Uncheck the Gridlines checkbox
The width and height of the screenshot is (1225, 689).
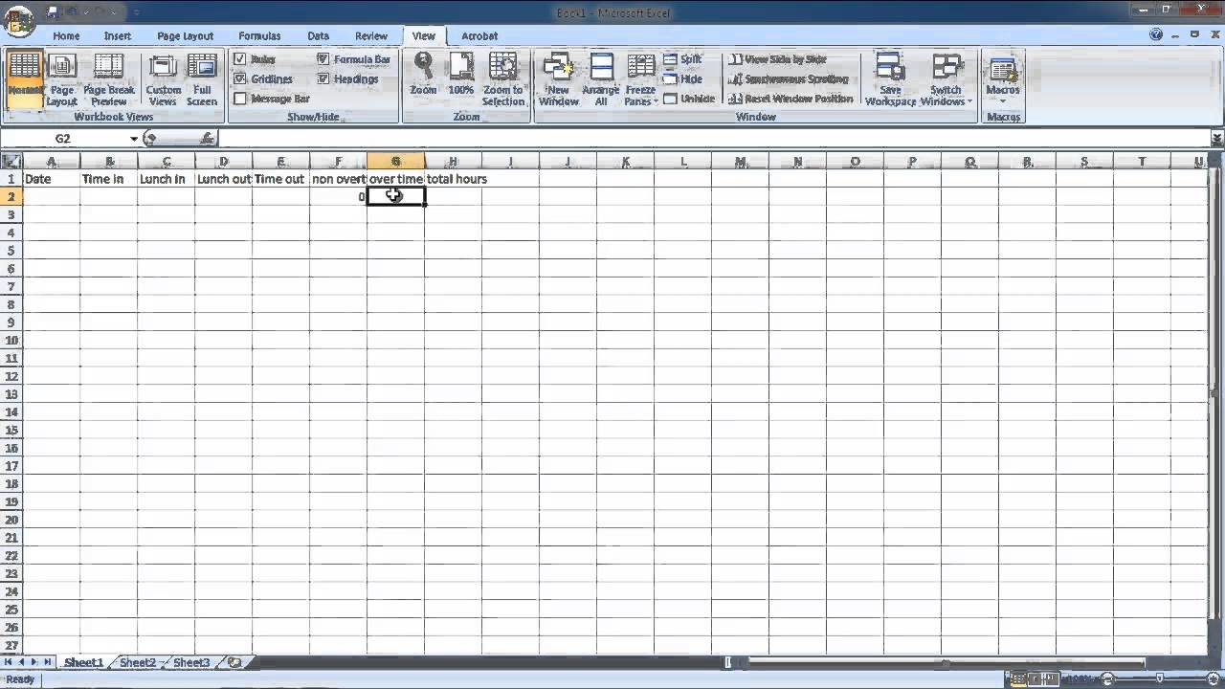(x=238, y=78)
